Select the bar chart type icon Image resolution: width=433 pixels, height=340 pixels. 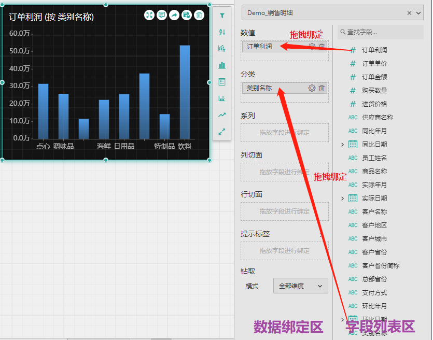222,65
